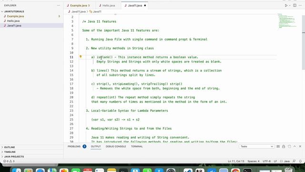Close the bottom panel

coord(300,147)
